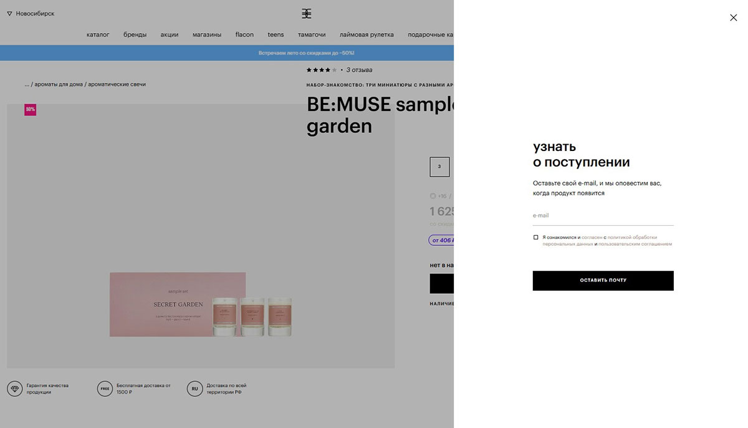
Task: Open the магазины menu item
Action: tap(207, 35)
